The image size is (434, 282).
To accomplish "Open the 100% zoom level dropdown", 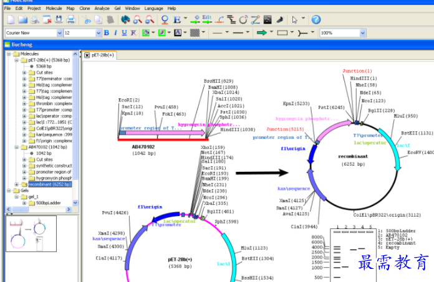I will [x=362, y=32].
